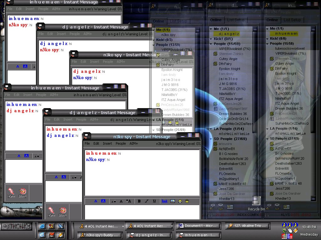The width and height of the screenshot is (321, 240).
Task: Collapse Kick! (0/0) group in in h u e m a e n list
Action: 267,38
